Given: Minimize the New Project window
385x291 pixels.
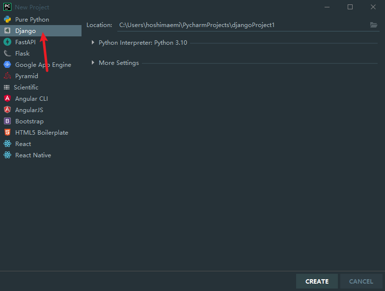Looking at the screenshot, I should (327, 7).
